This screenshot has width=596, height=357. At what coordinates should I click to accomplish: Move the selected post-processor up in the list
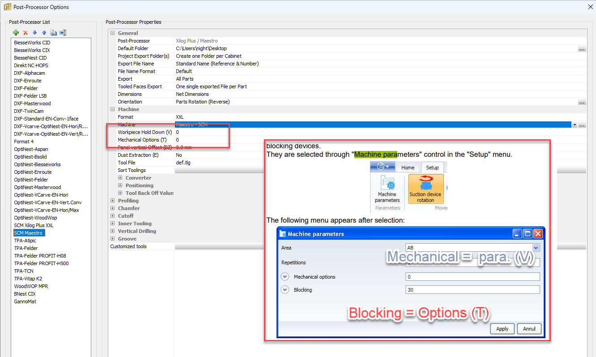[x=44, y=33]
